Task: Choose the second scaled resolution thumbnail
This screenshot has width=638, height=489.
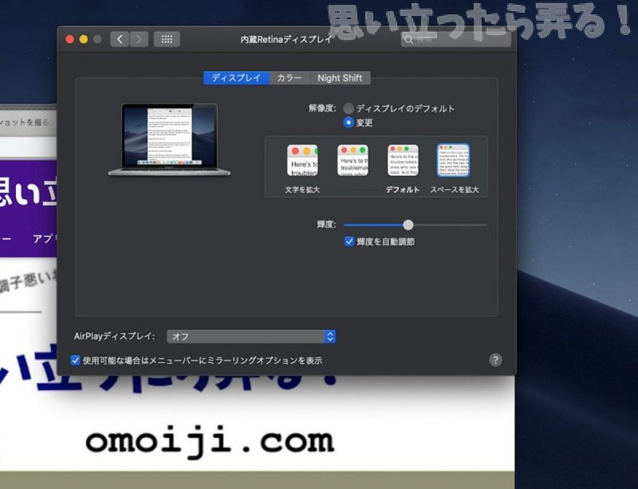Action: (352, 160)
